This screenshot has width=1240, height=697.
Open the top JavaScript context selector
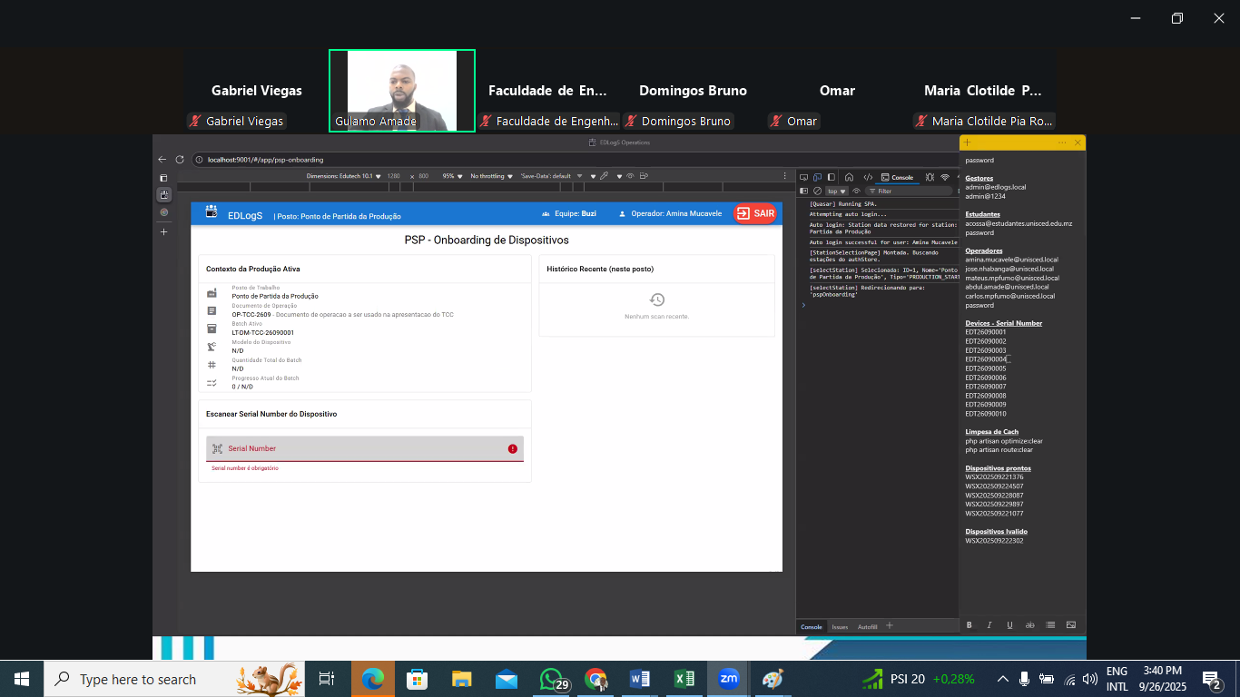tap(836, 191)
